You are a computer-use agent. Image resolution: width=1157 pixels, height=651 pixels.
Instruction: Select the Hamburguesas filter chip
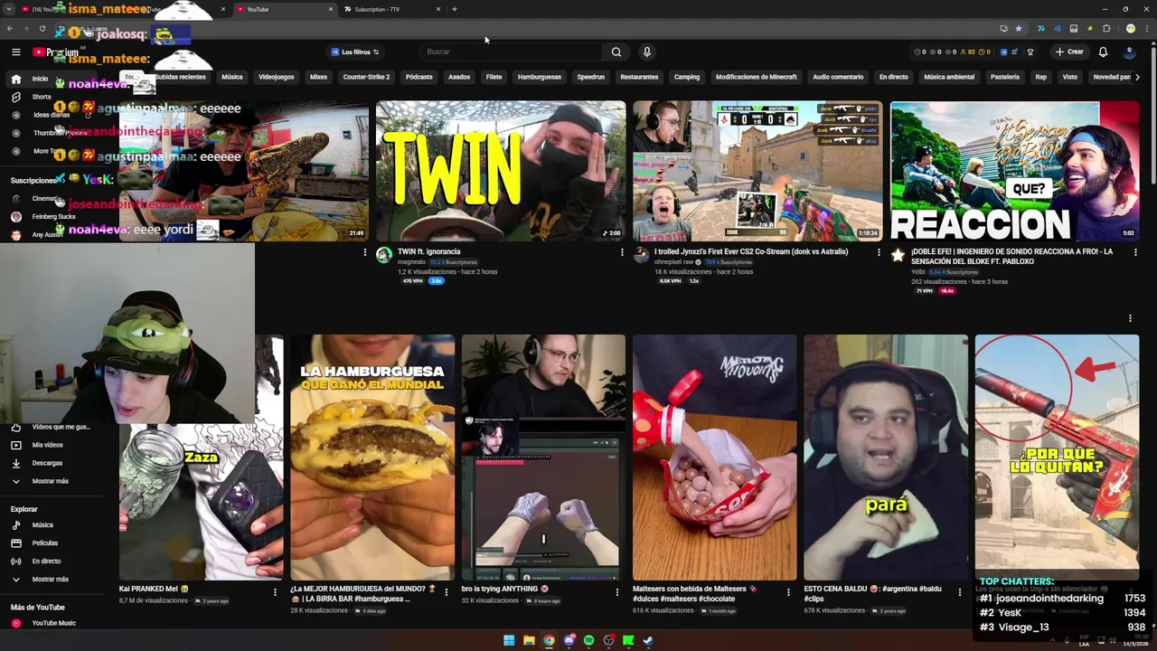(540, 77)
